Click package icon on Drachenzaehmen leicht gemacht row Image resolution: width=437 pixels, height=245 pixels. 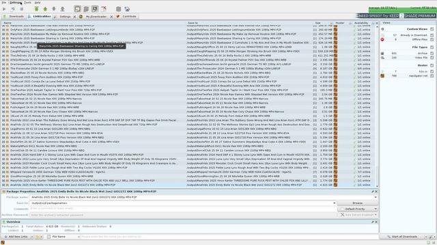(x=8, y=64)
